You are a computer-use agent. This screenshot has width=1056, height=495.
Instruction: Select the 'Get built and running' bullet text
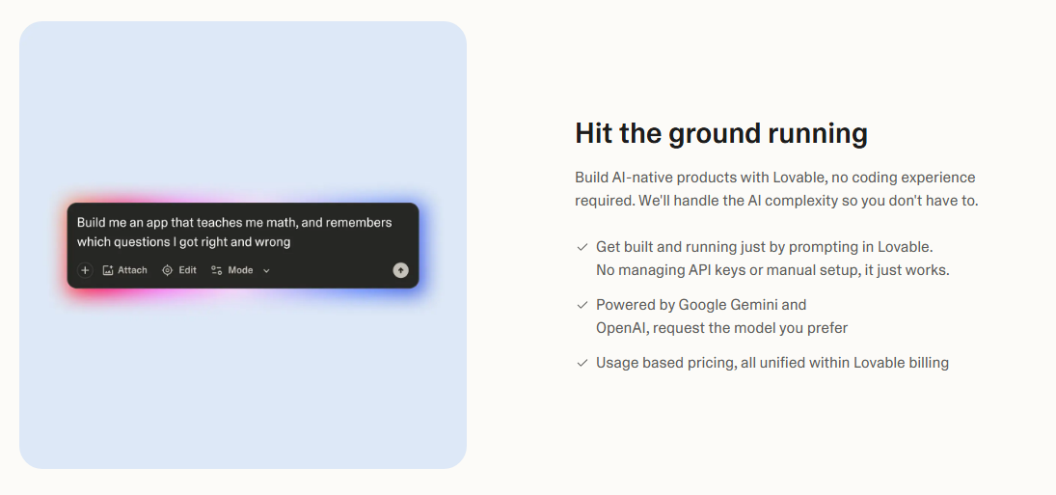click(x=764, y=247)
